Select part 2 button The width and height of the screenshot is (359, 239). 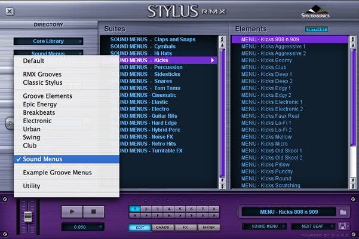(x=146, y=209)
